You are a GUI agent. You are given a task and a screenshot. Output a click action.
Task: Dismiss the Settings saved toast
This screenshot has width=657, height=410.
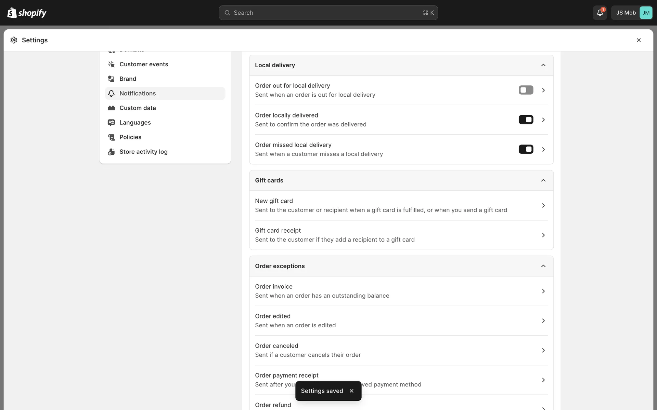point(351,391)
